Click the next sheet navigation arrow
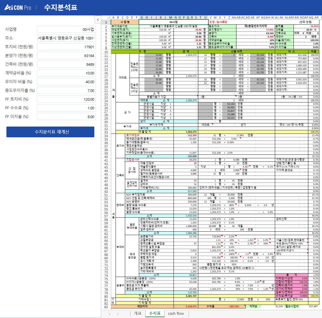The image size is (322, 318). 118,314
